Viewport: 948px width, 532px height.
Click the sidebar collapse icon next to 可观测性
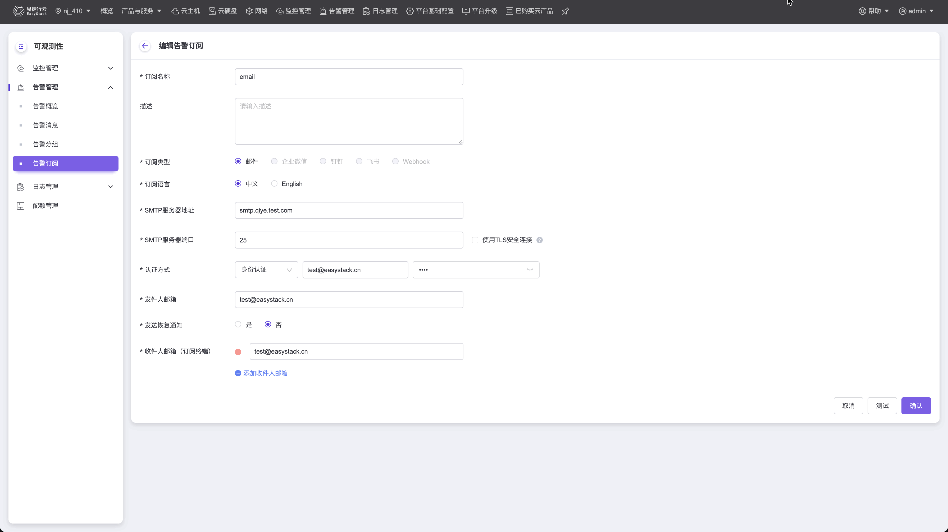pos(21,46)
